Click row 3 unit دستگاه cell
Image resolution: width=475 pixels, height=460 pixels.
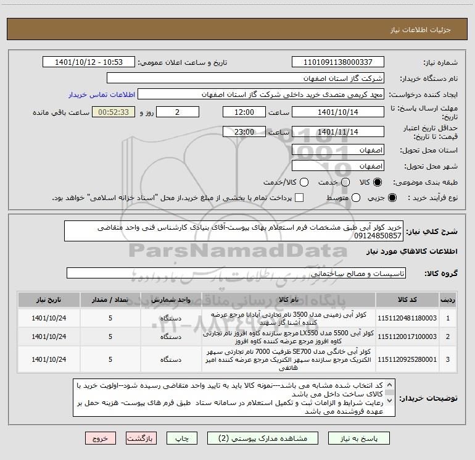(171, 359)
